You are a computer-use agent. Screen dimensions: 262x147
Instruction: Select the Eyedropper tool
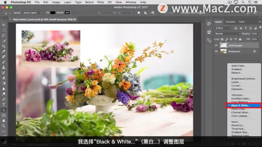4,52
